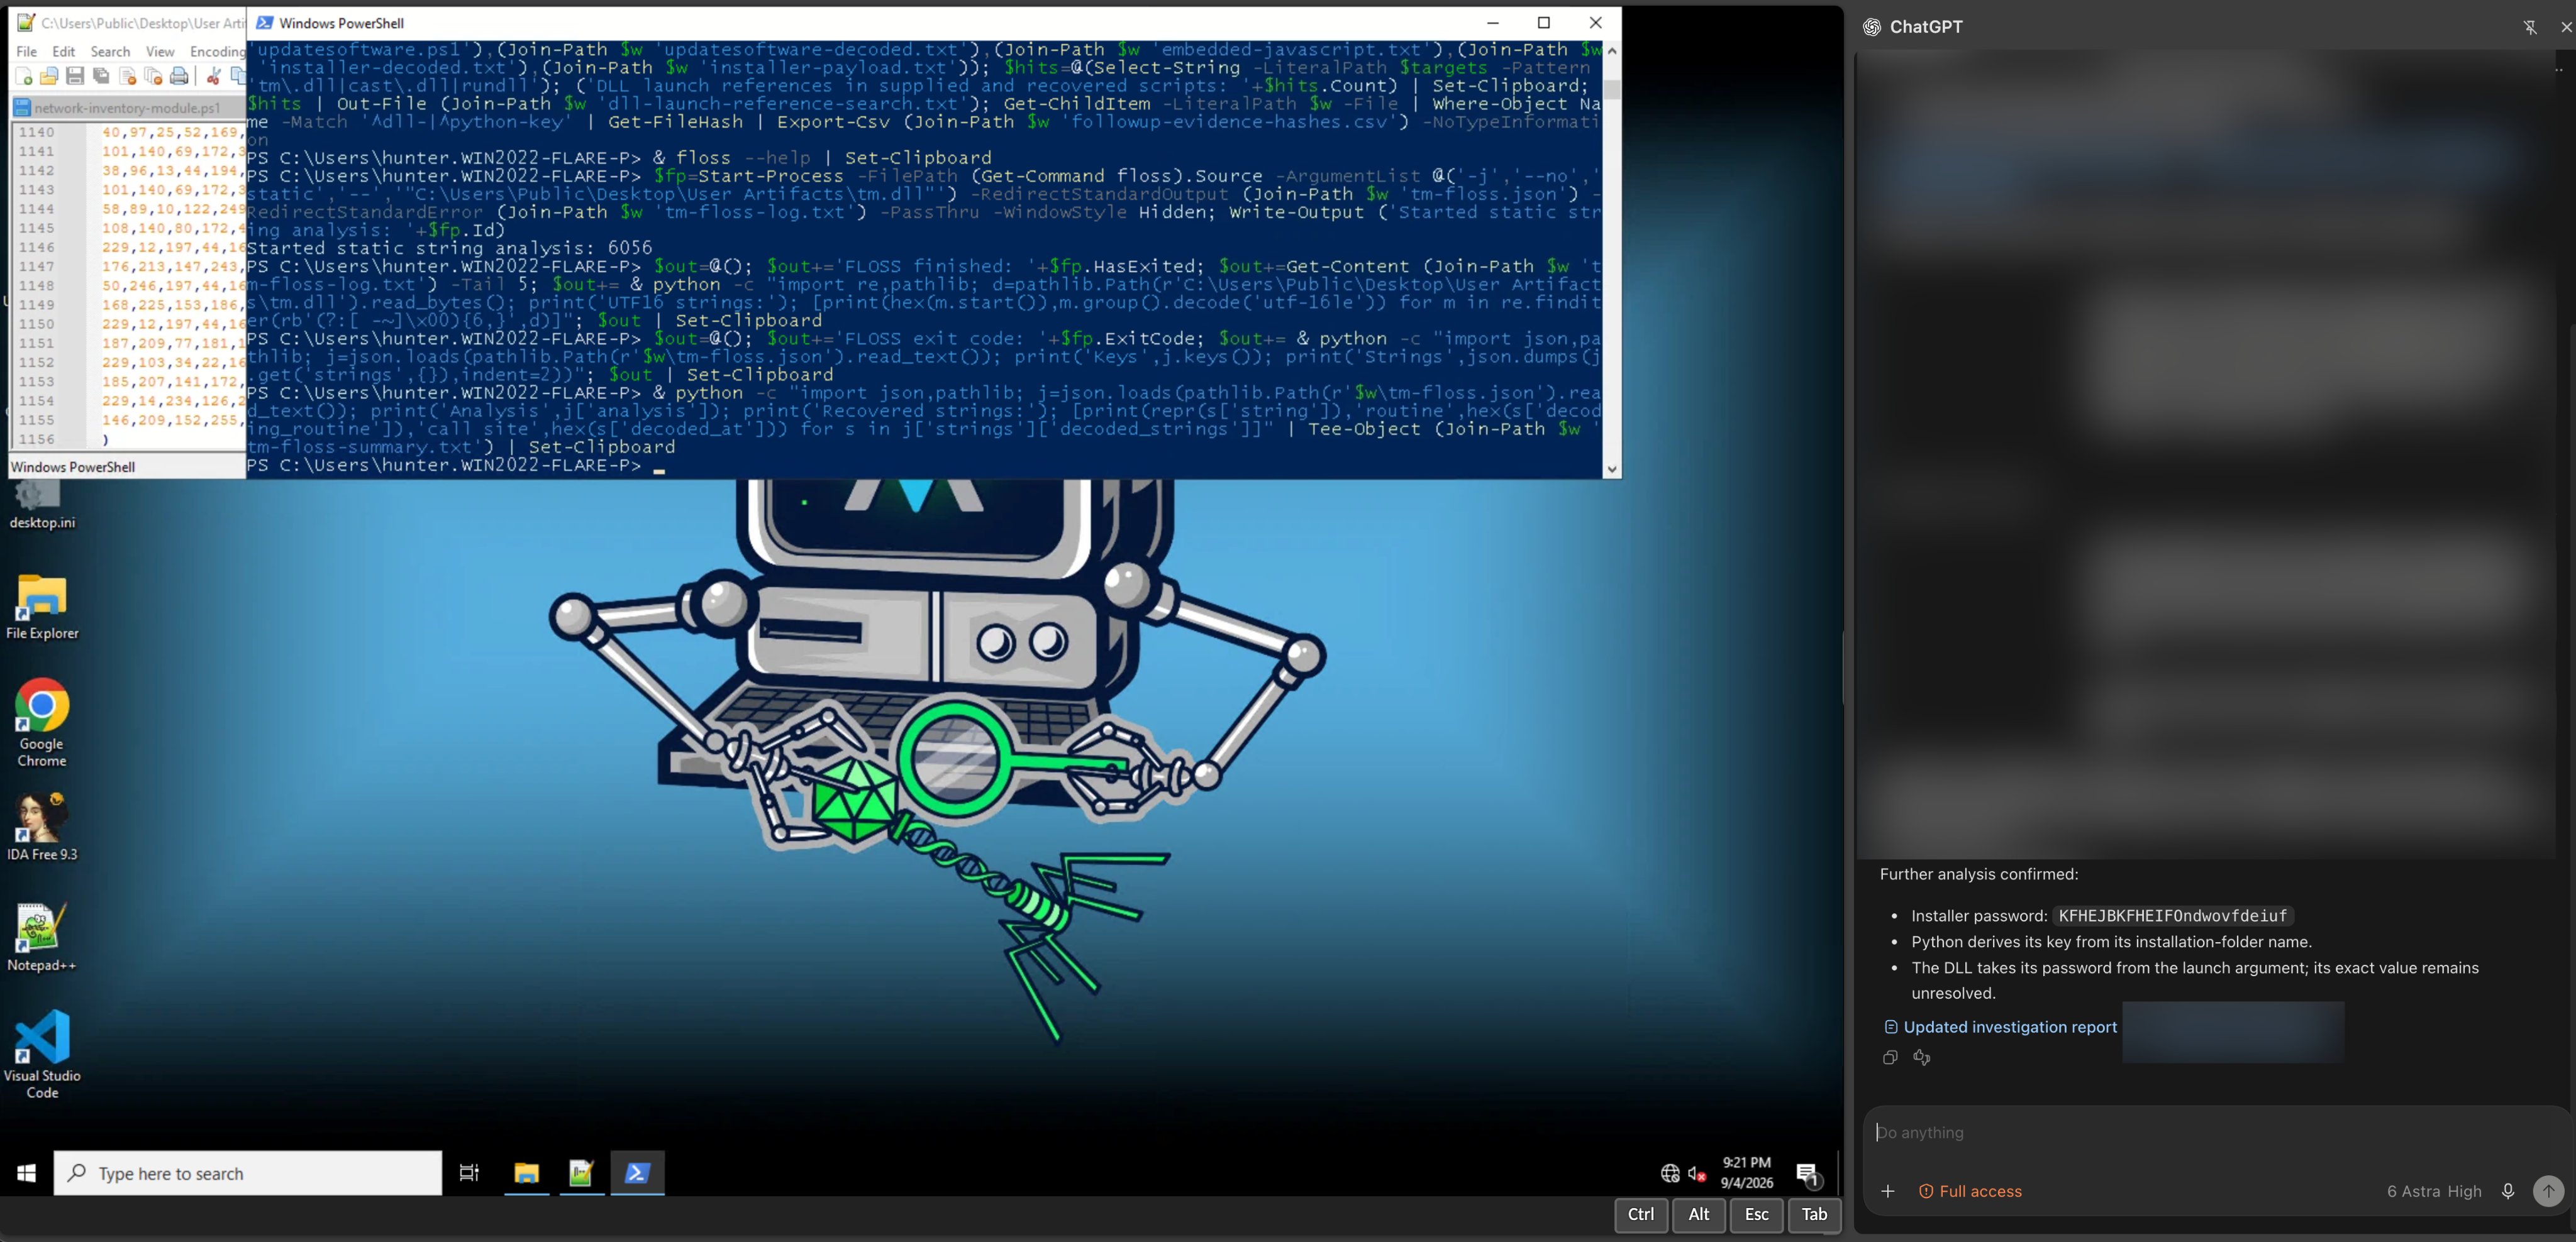Click thumbs feedback icon under response
2576x1242 pixels.
[x=1922, y=1057]
